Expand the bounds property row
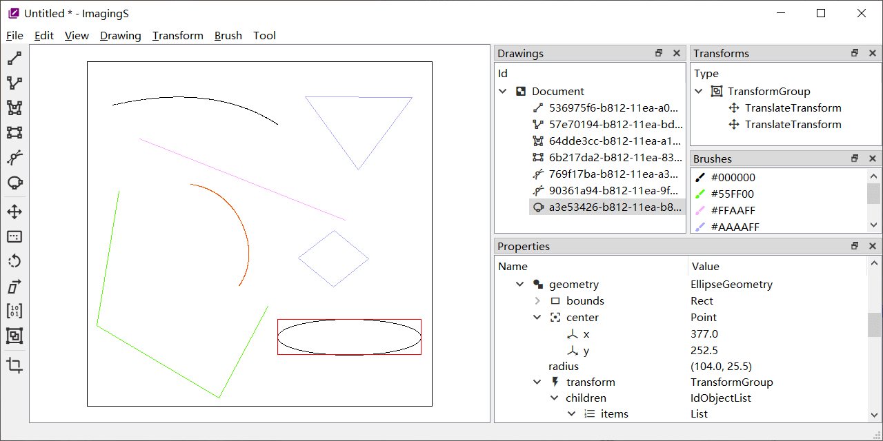This screenshot has width=883, height=441. coord(537,301)
